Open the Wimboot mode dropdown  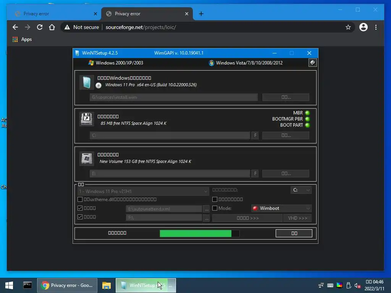(281, 208)
